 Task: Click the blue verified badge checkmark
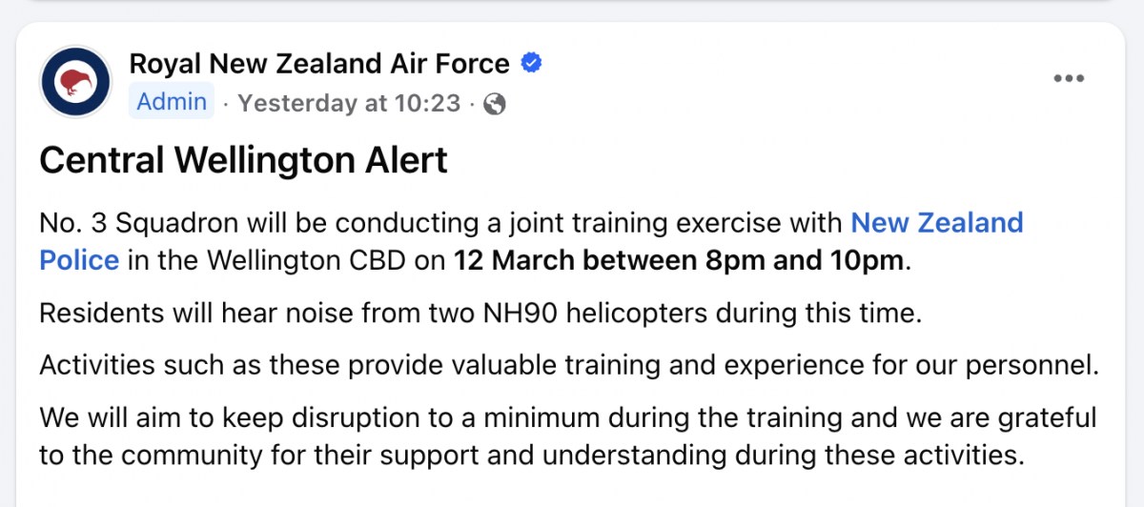click(531, 64)
